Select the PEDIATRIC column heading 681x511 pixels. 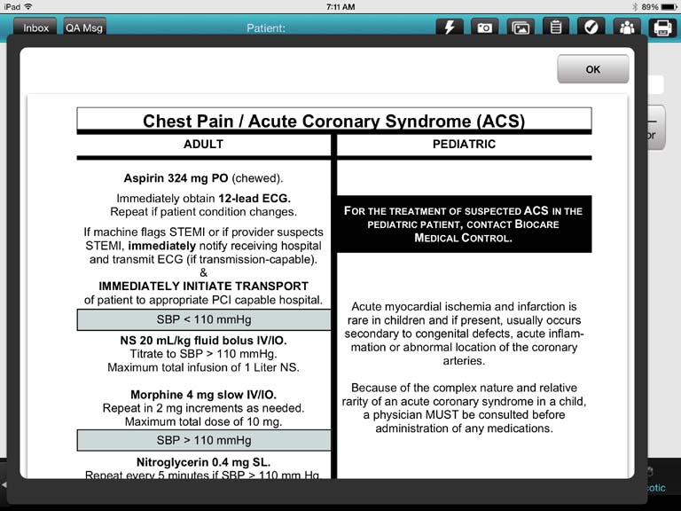point(464,144)
